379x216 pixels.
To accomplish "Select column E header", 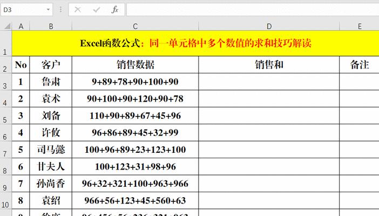I will (x=360, y=26).
